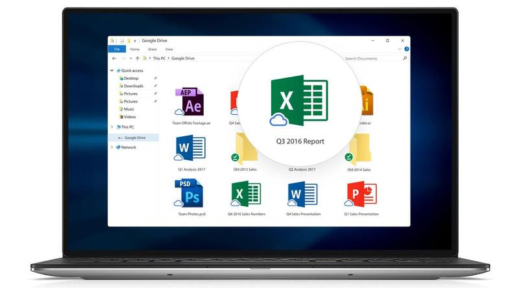Click the 'Q4 2016 Sales Numbers' file name

point(247,214)
